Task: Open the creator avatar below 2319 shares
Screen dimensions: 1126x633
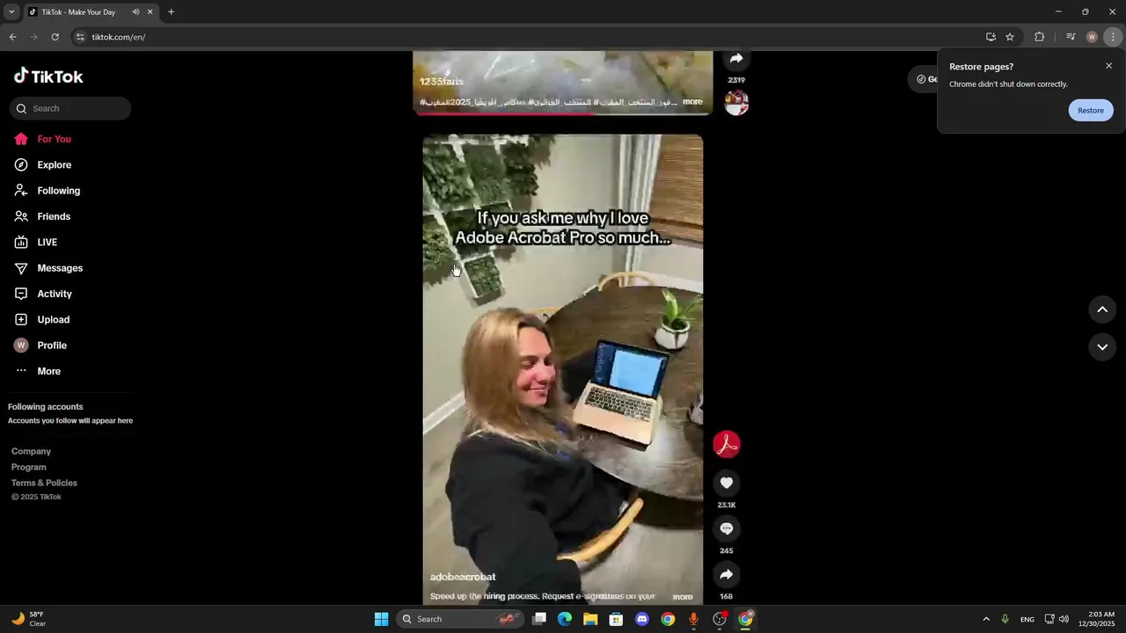Action: 736,102
